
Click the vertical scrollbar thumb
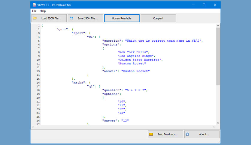(218, 56)
